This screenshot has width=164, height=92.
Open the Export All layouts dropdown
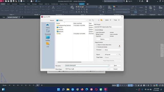tap(111, 54)
